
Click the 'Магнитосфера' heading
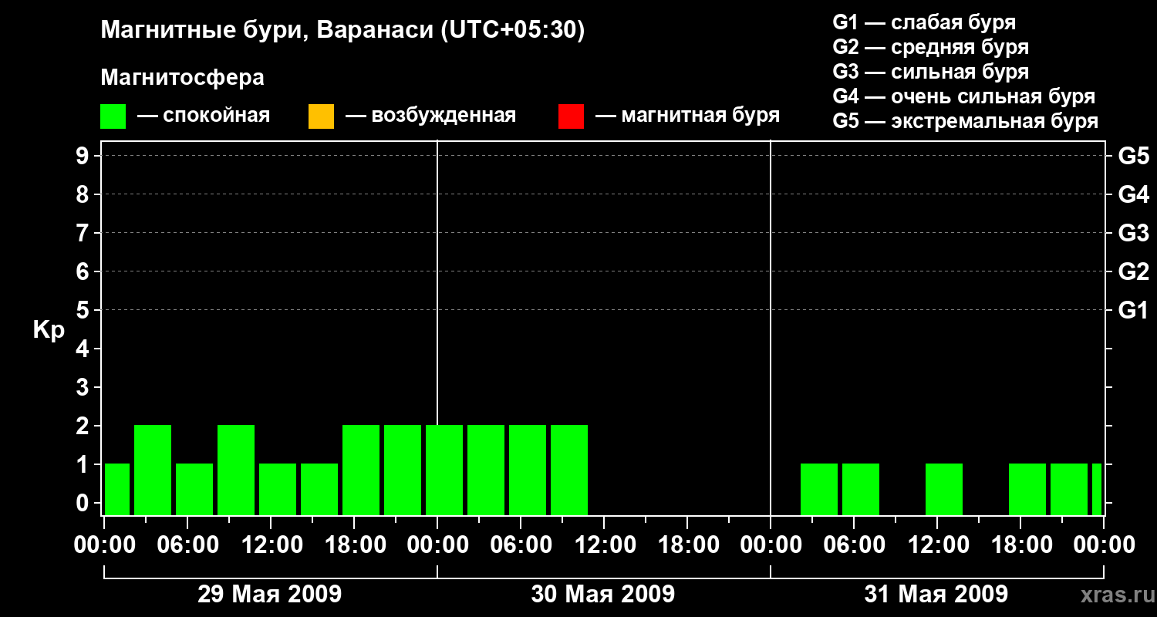click(182, 77)
